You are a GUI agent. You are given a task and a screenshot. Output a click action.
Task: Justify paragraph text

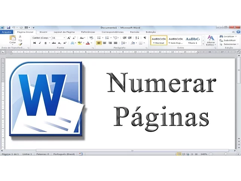coord(116,43)
